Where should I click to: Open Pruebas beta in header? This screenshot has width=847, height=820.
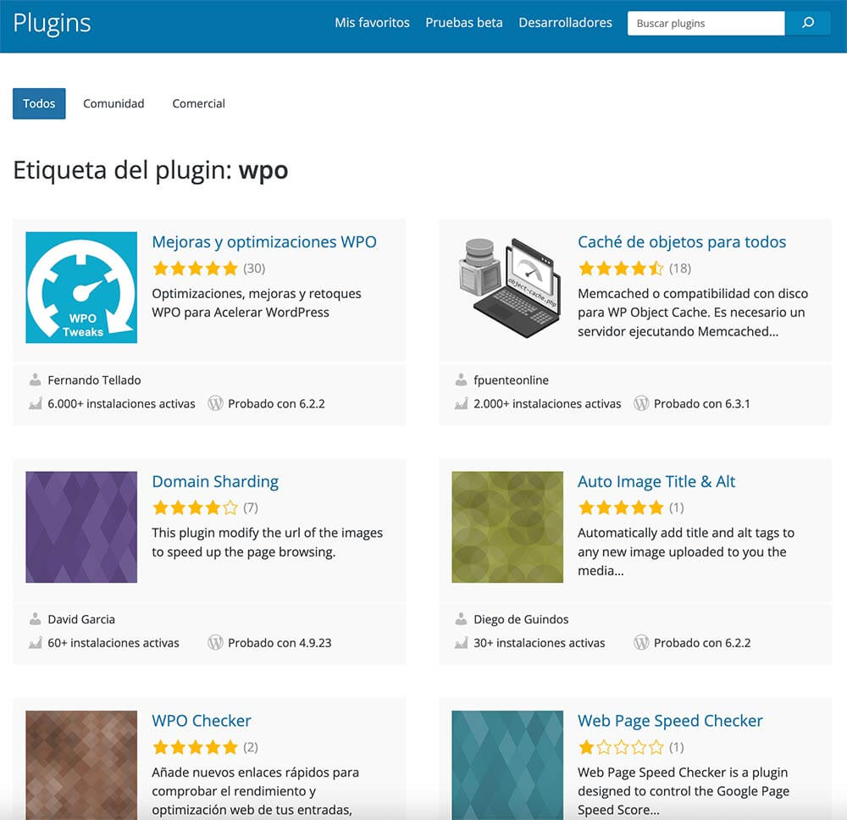pos(464,23)
